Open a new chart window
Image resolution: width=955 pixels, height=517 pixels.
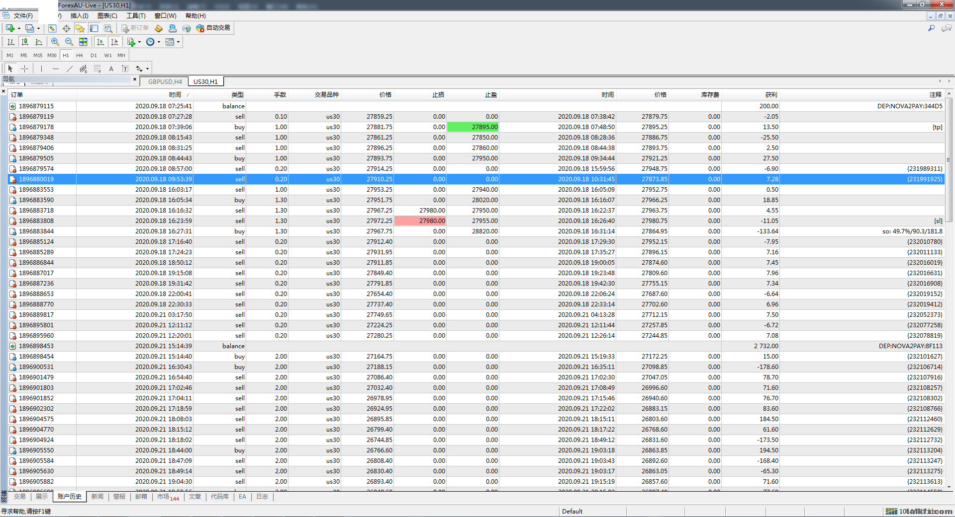tap(10, 28)
